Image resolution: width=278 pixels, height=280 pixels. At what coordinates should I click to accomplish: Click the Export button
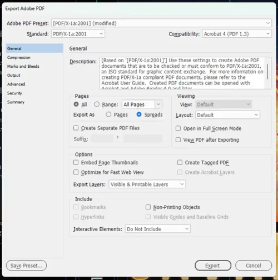(x=213, y=266)
